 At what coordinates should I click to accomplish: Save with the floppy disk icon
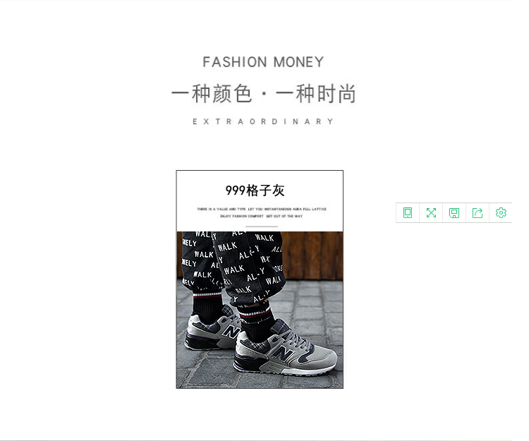click(454, 213)
